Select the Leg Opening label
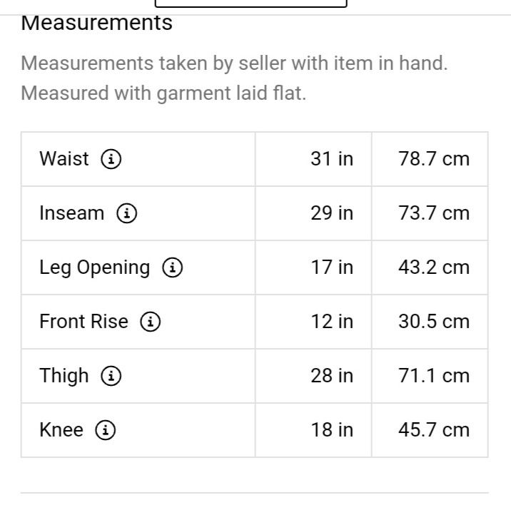Screen dimensions: 511x525 click(x=94, y=268)
